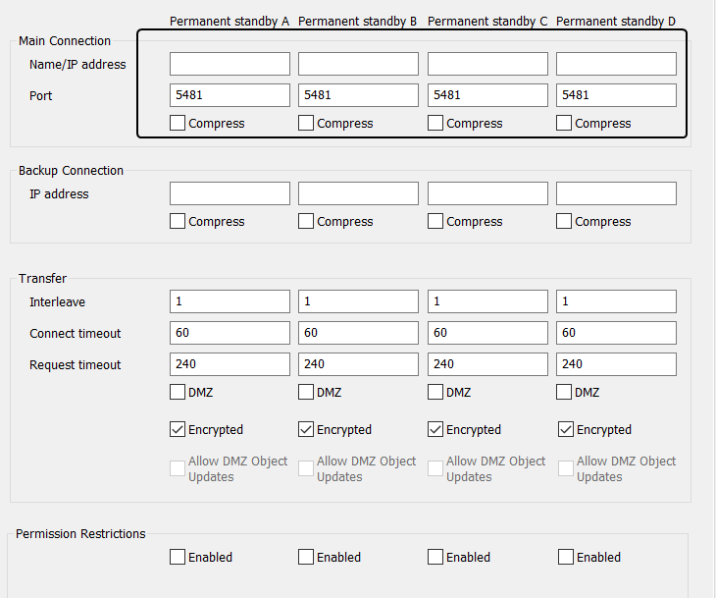Viewport: 716px width, 598px height.
Task: Click Backup IP address field for standby C
Action: 487,193
